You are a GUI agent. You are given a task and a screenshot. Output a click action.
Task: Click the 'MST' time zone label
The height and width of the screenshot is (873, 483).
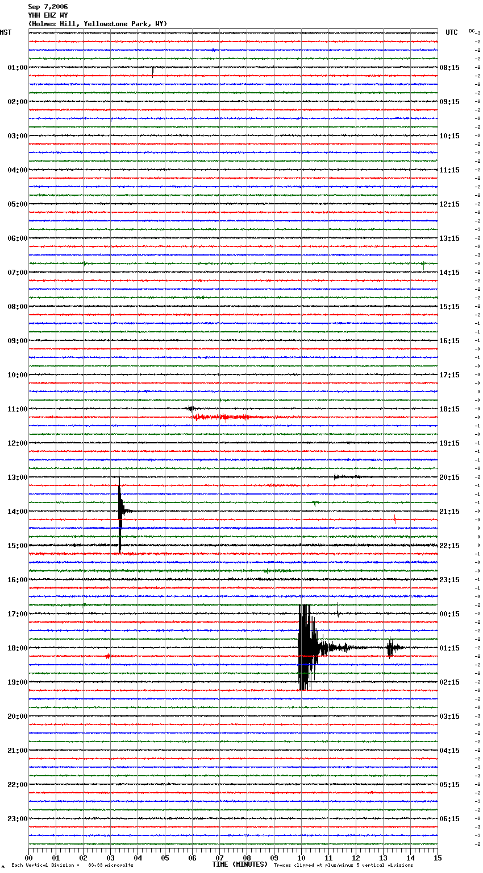pyautogui.click(x=6, y=32)
